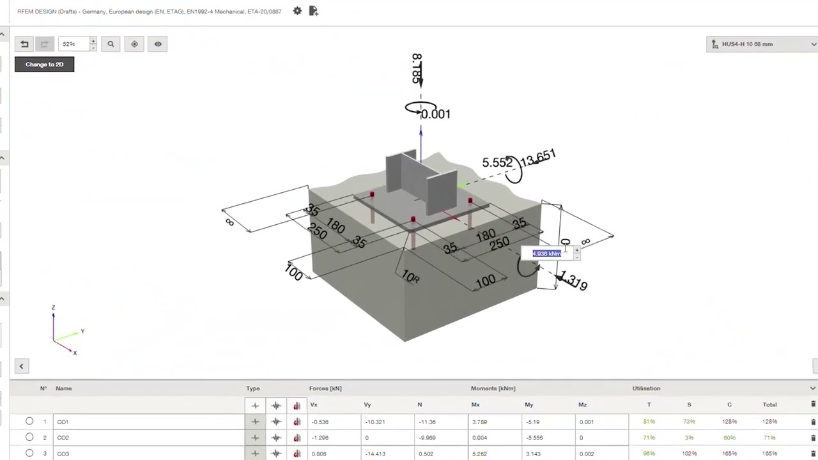This screenshot has width=818, height=460.
Task: Set seismic load type for CO1
Action: pyautogui.click(x=276, y=422)
